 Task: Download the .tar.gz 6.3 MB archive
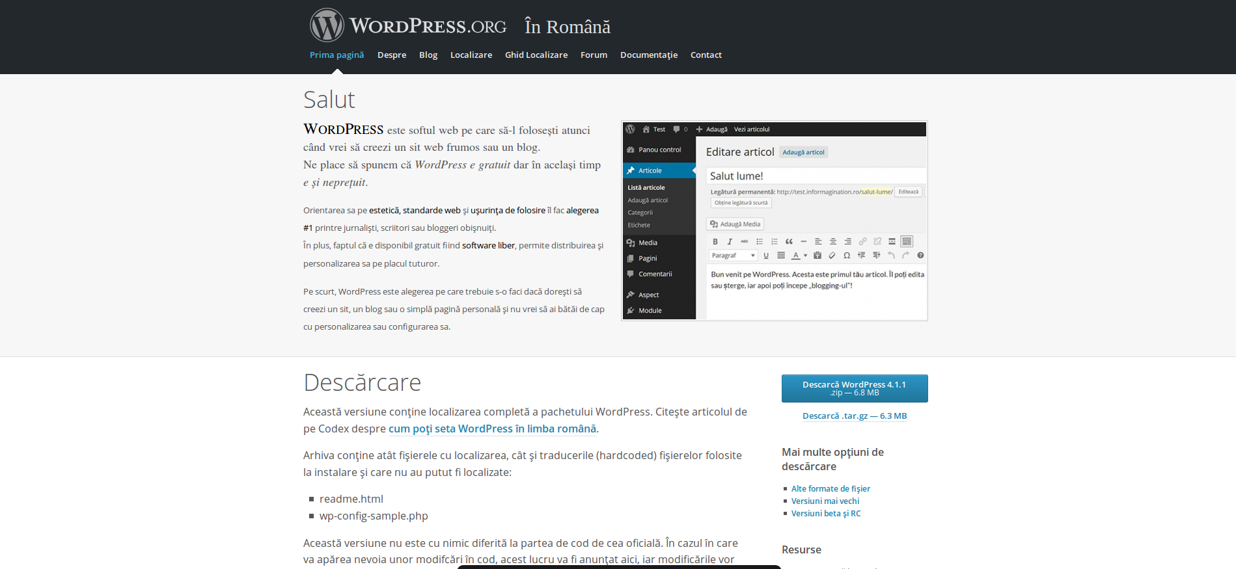(855, 416)
